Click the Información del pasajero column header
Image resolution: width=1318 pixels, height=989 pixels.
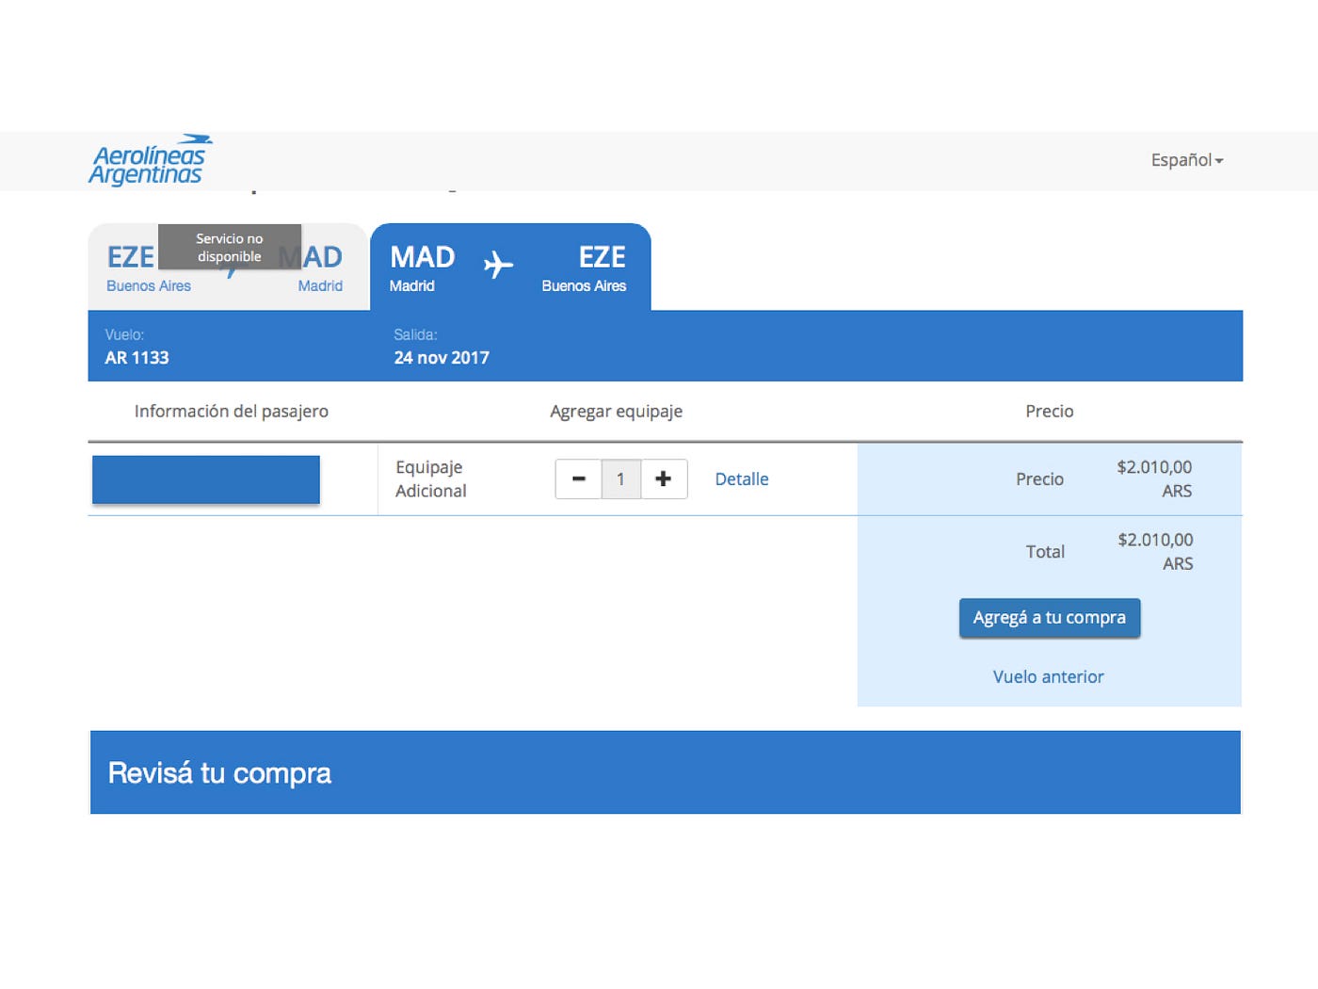coord(232,411)
